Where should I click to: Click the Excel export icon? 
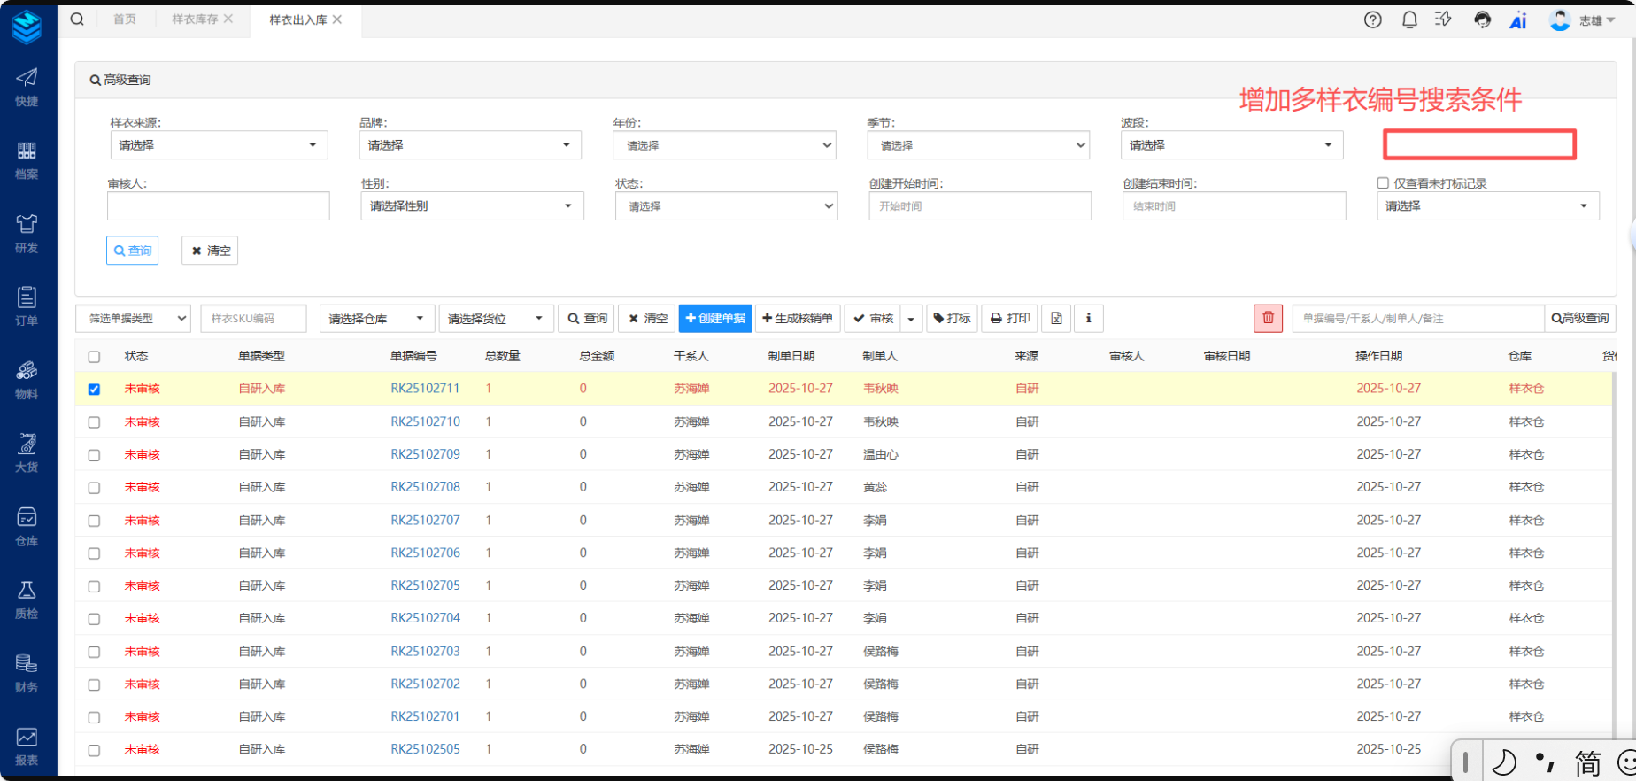coord(1056,318)
